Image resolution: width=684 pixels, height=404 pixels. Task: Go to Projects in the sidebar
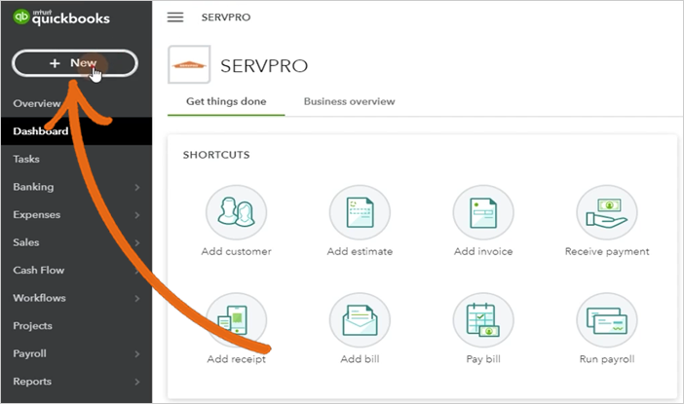[x=32, y=326]
